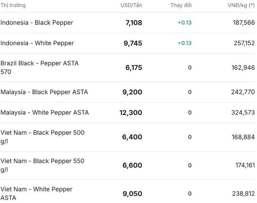
Task: Click Malaysia - White Pepper ASTA label
Action: coord(45,112)
